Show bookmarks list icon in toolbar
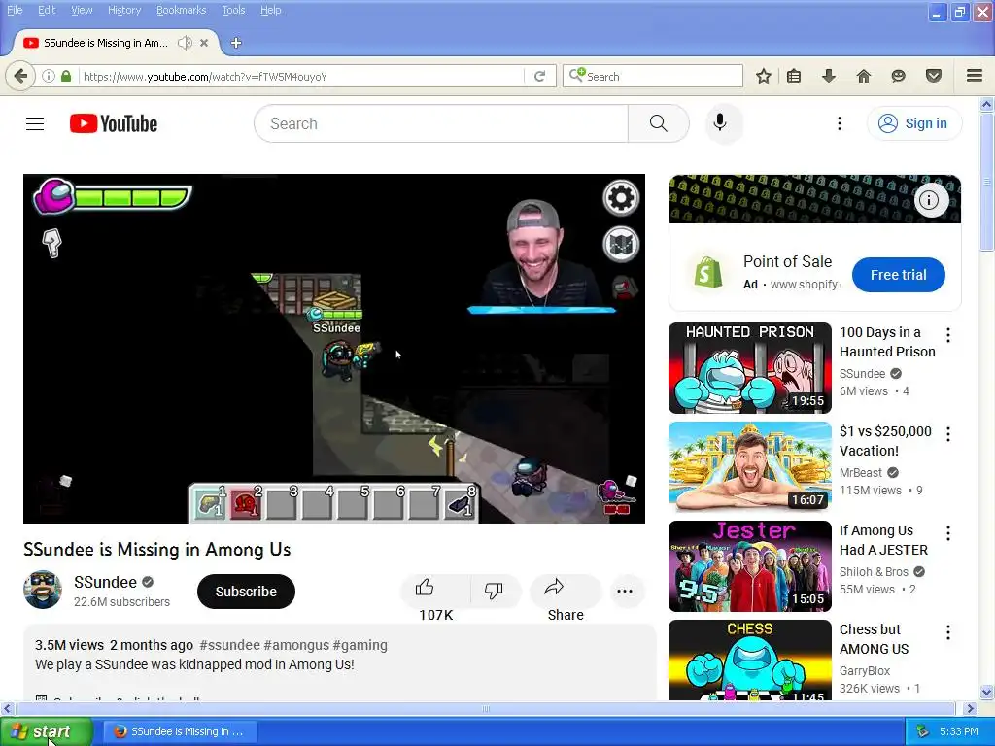The height and width of the screenshot is (746, 995). pyautogui.click(x=794, y=76)
